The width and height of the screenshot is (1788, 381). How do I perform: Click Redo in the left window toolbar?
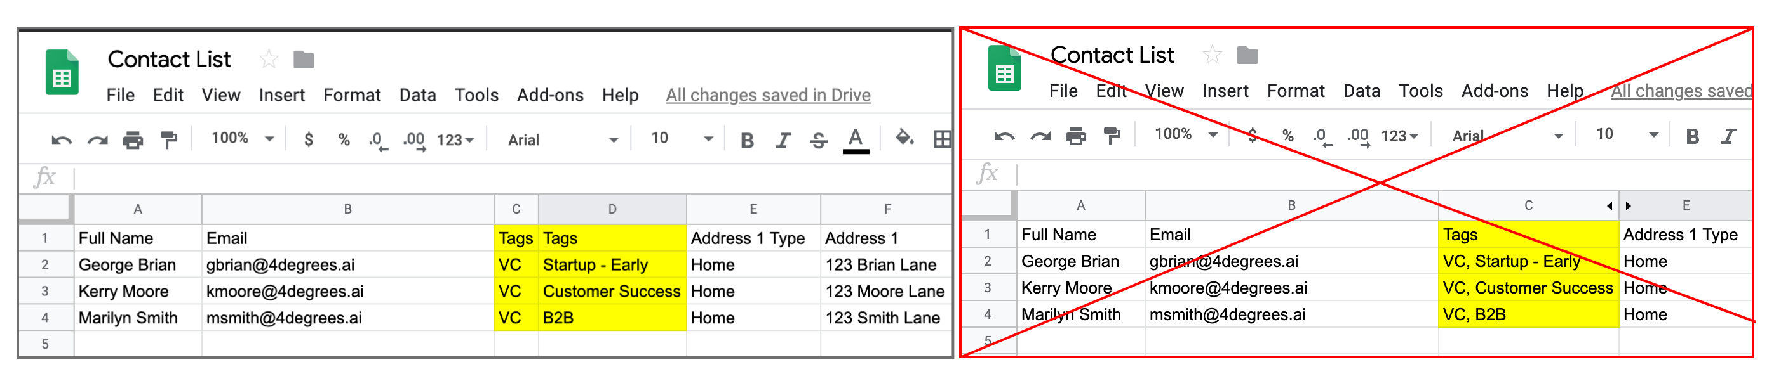click(x=97, y=141)
